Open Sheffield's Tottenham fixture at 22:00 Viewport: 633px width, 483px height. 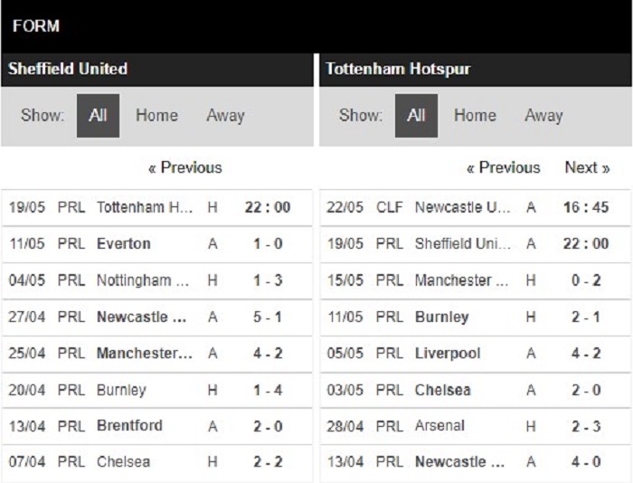pyautogui.click(x=156, y=207)
